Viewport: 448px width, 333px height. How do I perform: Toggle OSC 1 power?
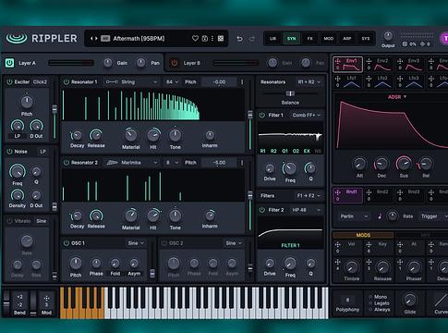tap(66, 243)
